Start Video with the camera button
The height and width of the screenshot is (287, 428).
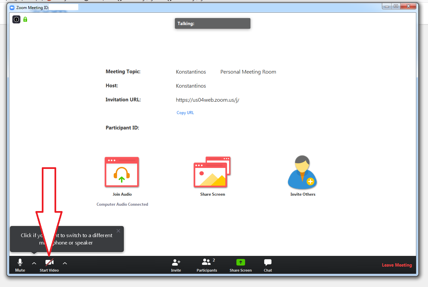[49, 265]
